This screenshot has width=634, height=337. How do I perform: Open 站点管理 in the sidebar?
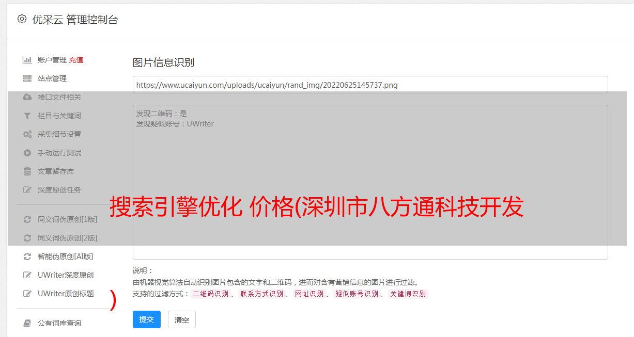(x=52, y=78)
